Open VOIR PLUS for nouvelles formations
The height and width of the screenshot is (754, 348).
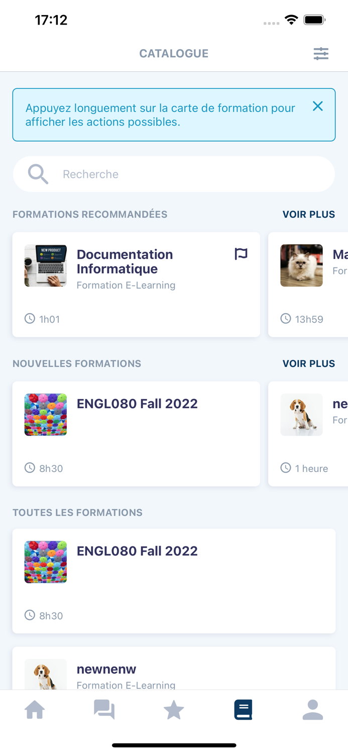click(x=309, y=363)
